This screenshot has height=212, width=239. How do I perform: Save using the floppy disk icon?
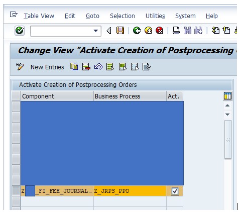click(120, 31)
